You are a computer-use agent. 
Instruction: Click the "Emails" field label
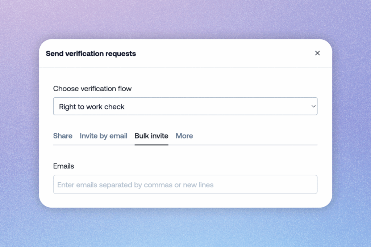(x=63, y=166)
